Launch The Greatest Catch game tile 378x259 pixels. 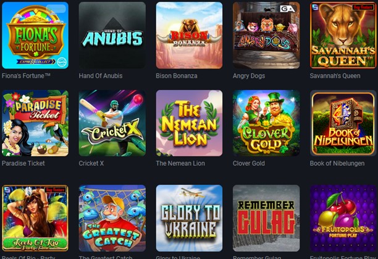(x=112, y=218)
